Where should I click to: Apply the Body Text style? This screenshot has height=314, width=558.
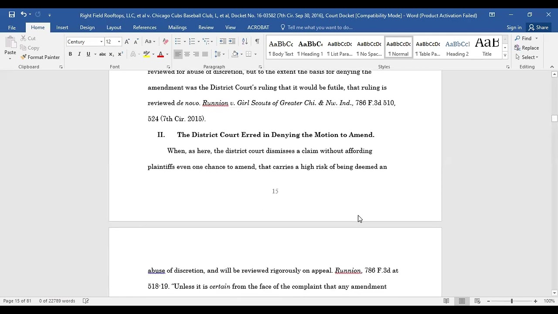[x=281, y=48]
